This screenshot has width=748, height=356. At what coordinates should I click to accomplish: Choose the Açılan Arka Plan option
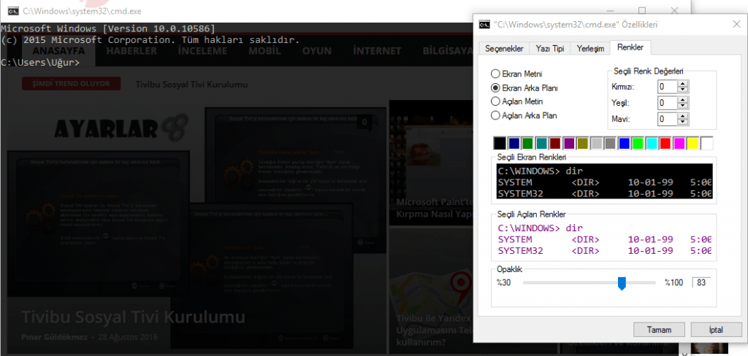point(497,115)
